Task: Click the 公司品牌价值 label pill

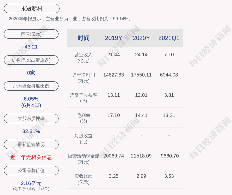Action: [31, 170]
